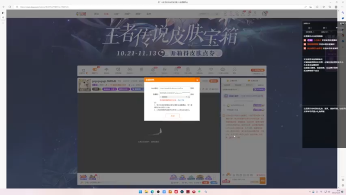Select the first gift icon at player bottom left
Screen dimensions: 346x195
click(x=83, y=177)
